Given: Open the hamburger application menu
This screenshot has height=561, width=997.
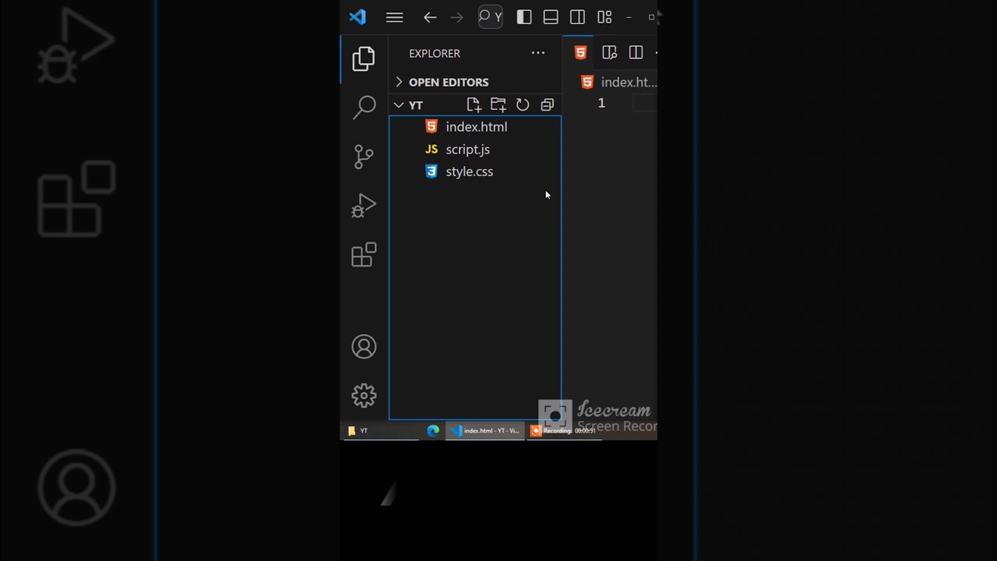Looking at the screenshot, I should tap(394, 17).
